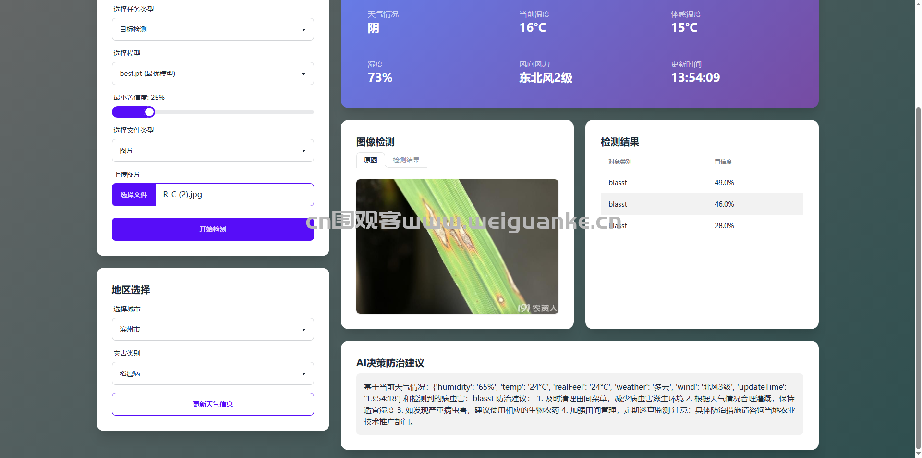Viewport: 922px width, 458px height.
Task: Click the R-C (2).jpg file name field
Action: (234, 195)
